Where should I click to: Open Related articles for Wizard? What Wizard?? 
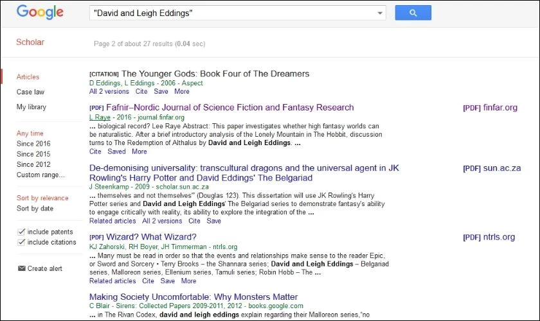pos(113,281)
